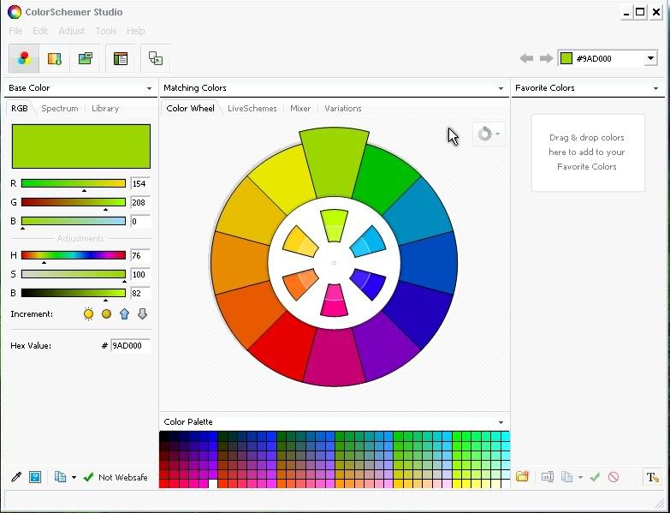Open the PhotoSchemer image toolbar icon
670x513 pixels.
point(86,58)
